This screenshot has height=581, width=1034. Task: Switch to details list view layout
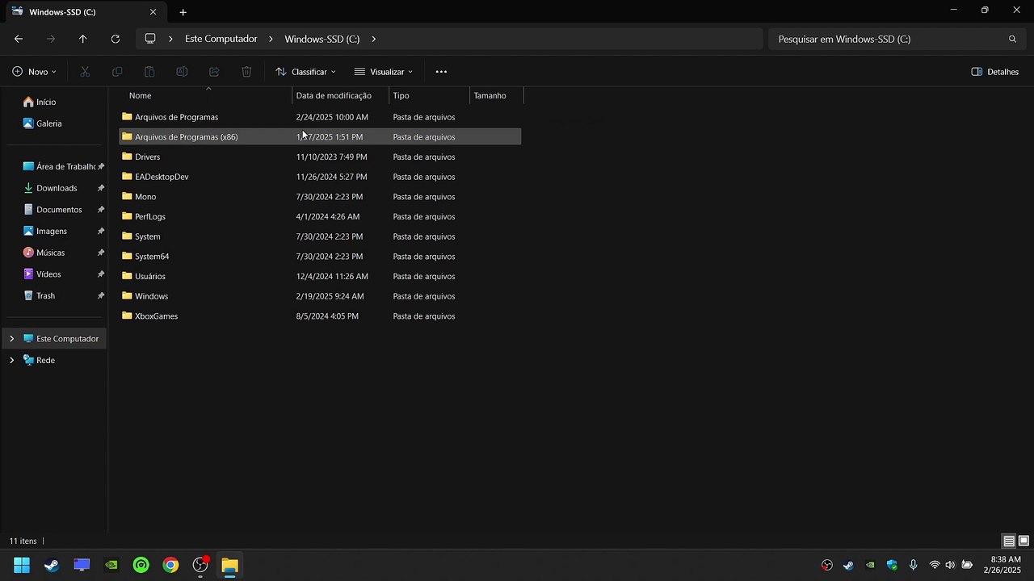(x=1009, y=541)
